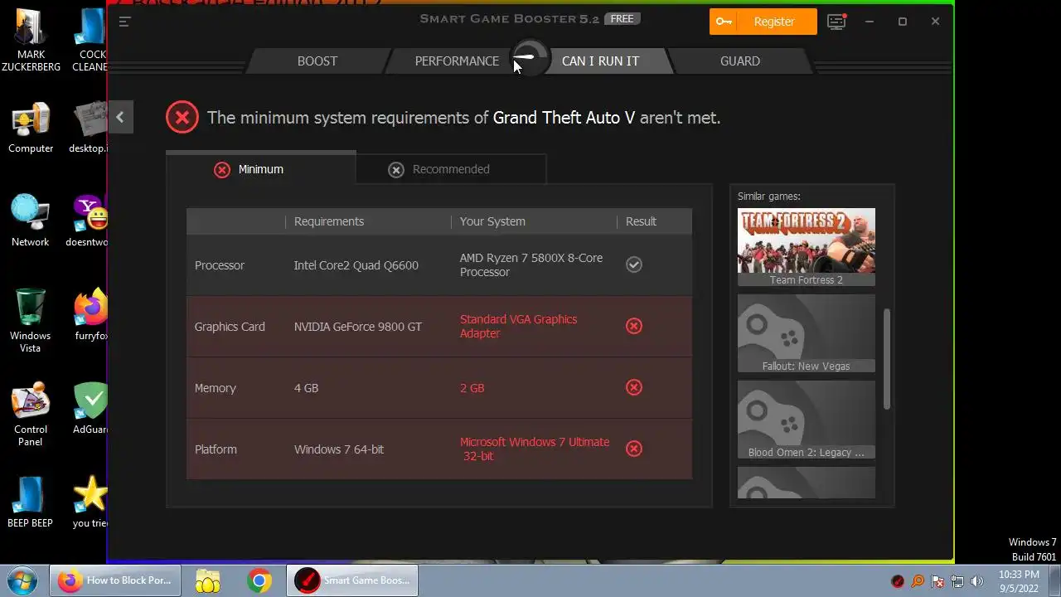Click the Grand Theft Auto V title text
The image size is (1061, 597).
(x=564, y=118)
